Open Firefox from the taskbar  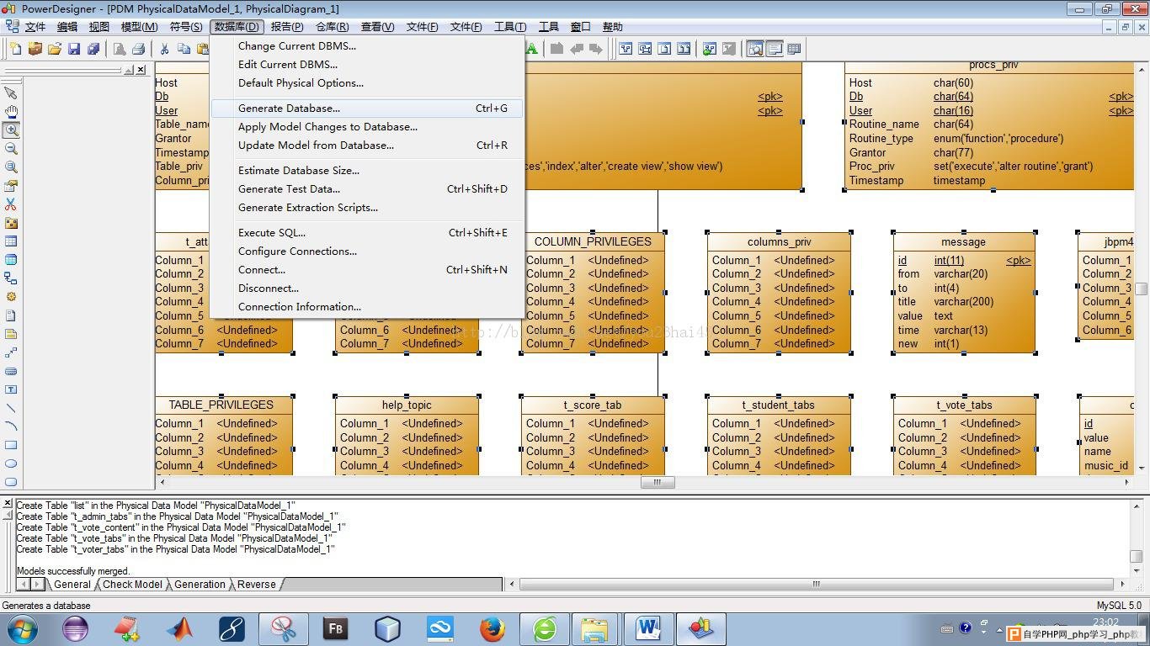(492, 628)
